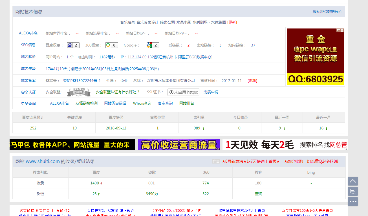Click the Google PR badge icon

coord(149,45)
